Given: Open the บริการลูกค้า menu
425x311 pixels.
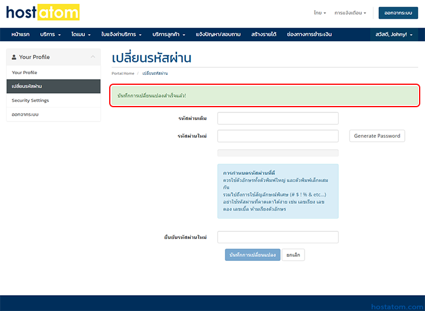Looking at the screenshot, I should [168, 35].
